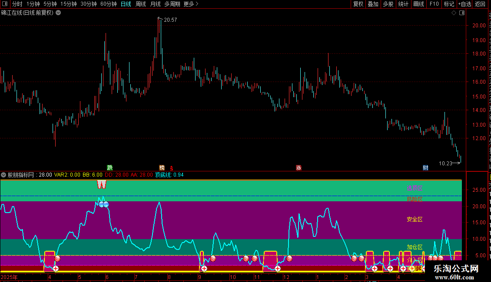The image size is (491, 282).
Task: Click the plus signal above month 9
Action: point(204,269)
